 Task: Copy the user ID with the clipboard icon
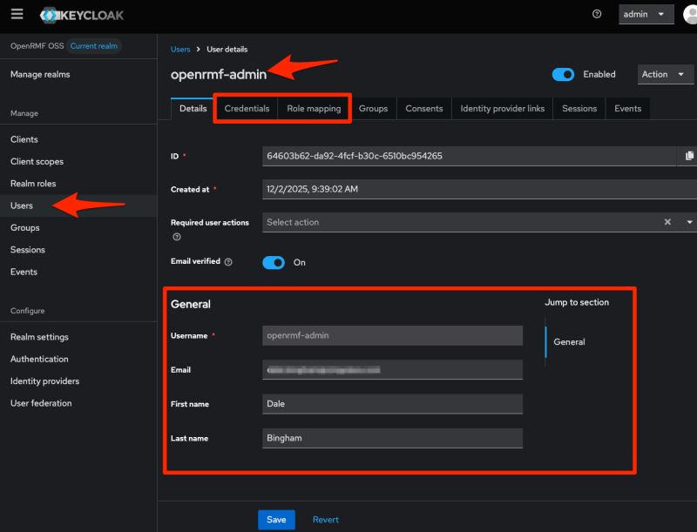[x=689, y=156]
